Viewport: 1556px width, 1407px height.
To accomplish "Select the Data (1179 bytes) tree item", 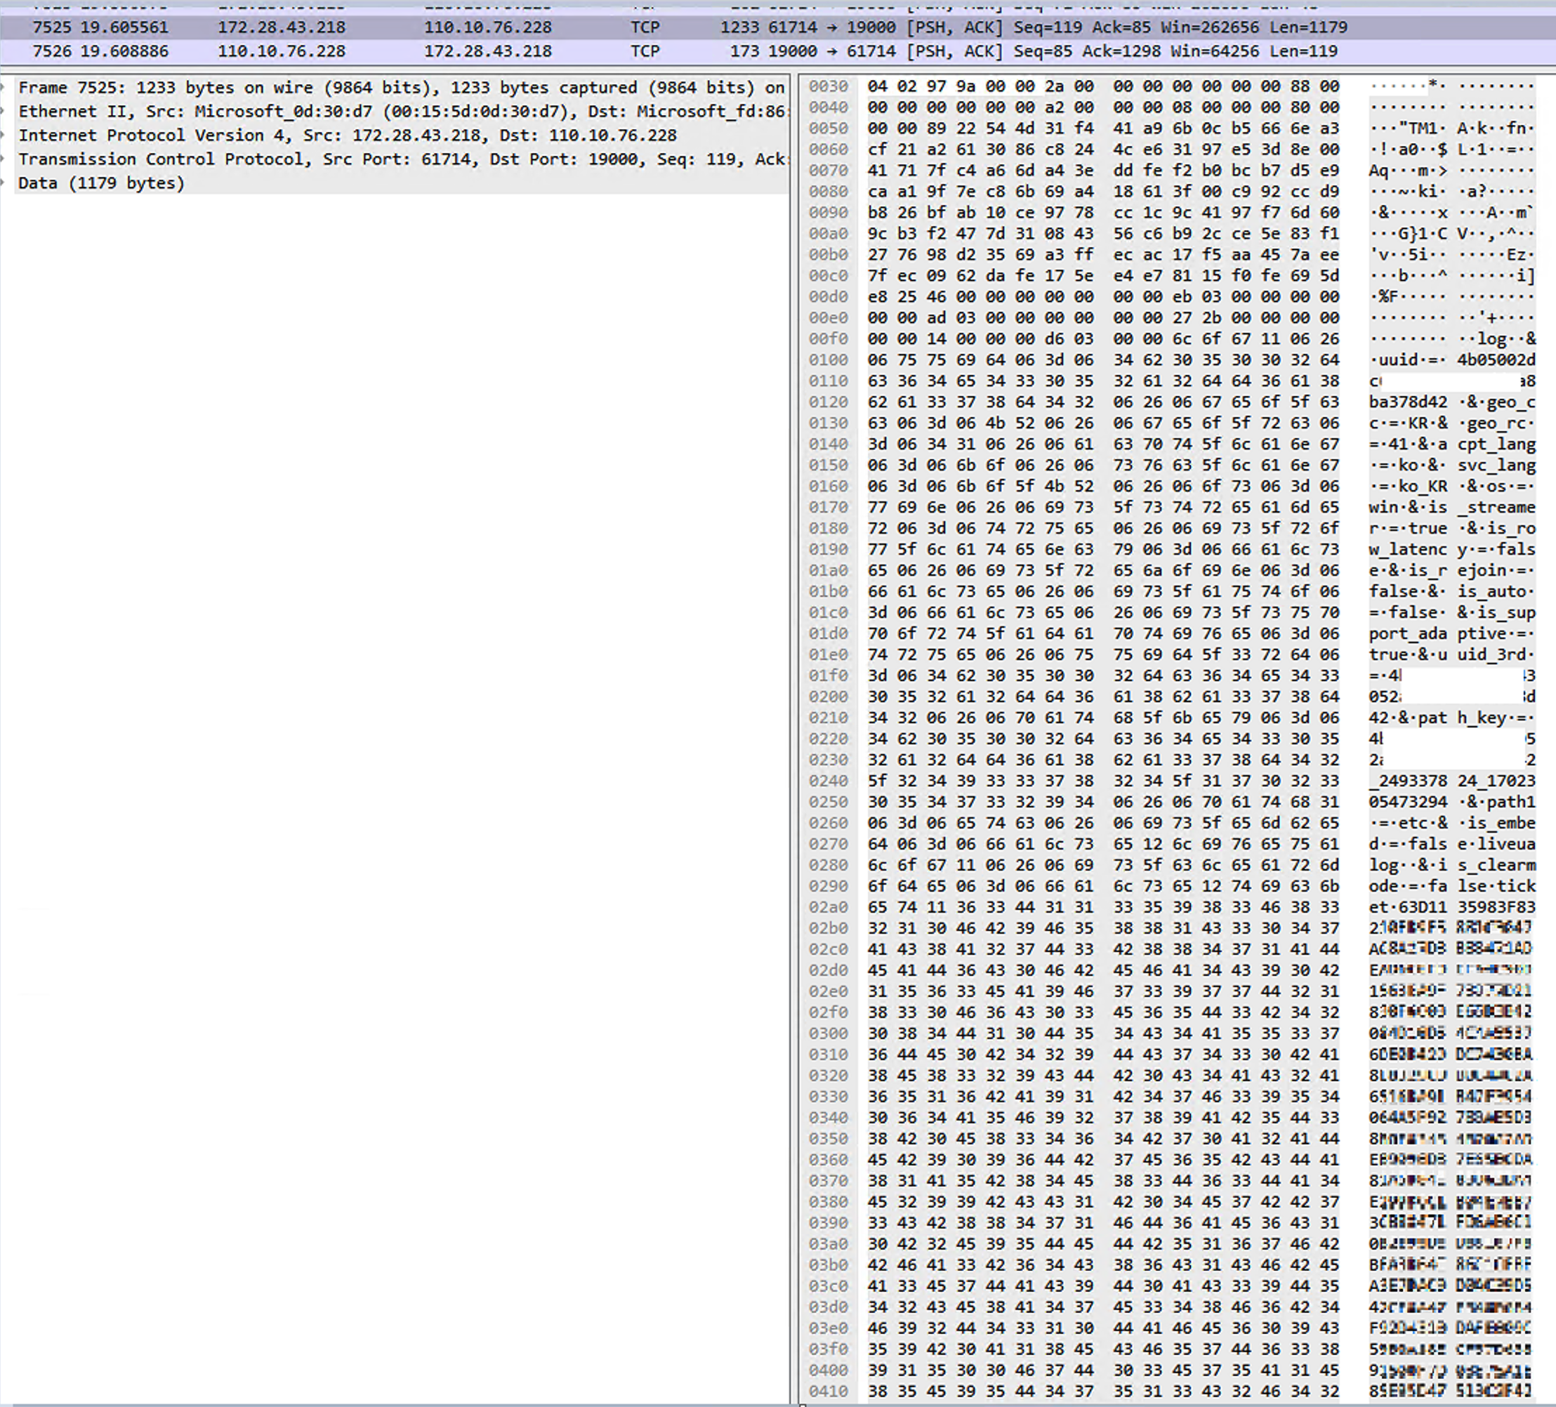I will [x=101, y=183].
